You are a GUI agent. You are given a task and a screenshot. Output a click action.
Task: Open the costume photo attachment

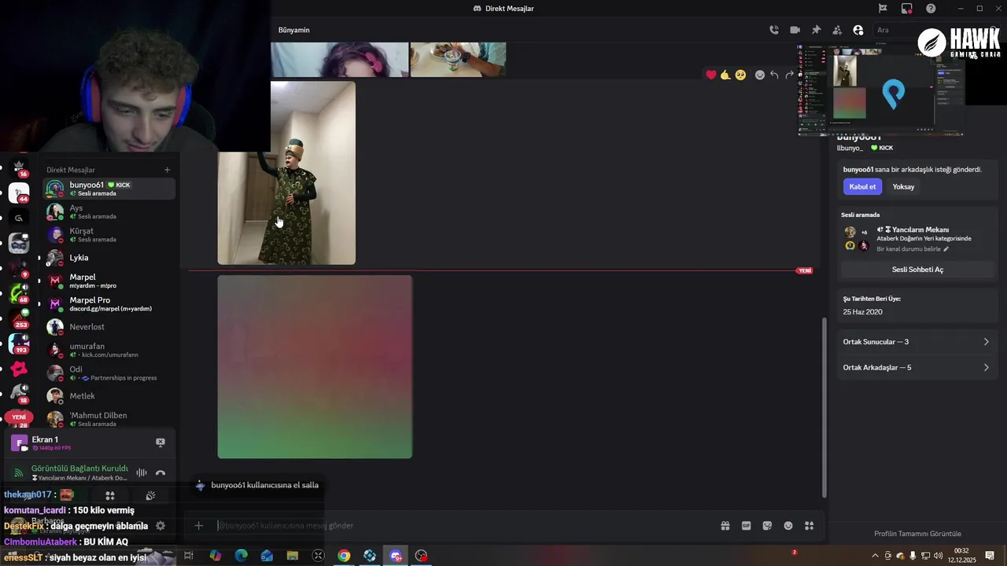pyautogui.click(x=286, y=173)
